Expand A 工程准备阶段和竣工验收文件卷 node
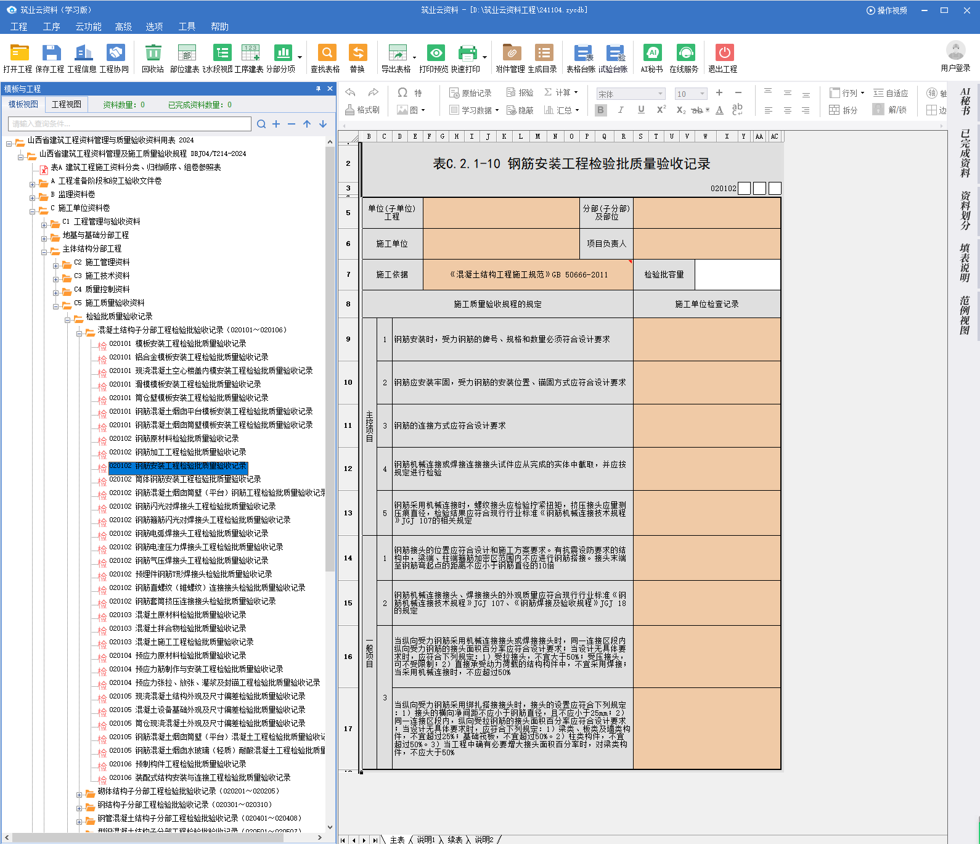 pos(33,184)
